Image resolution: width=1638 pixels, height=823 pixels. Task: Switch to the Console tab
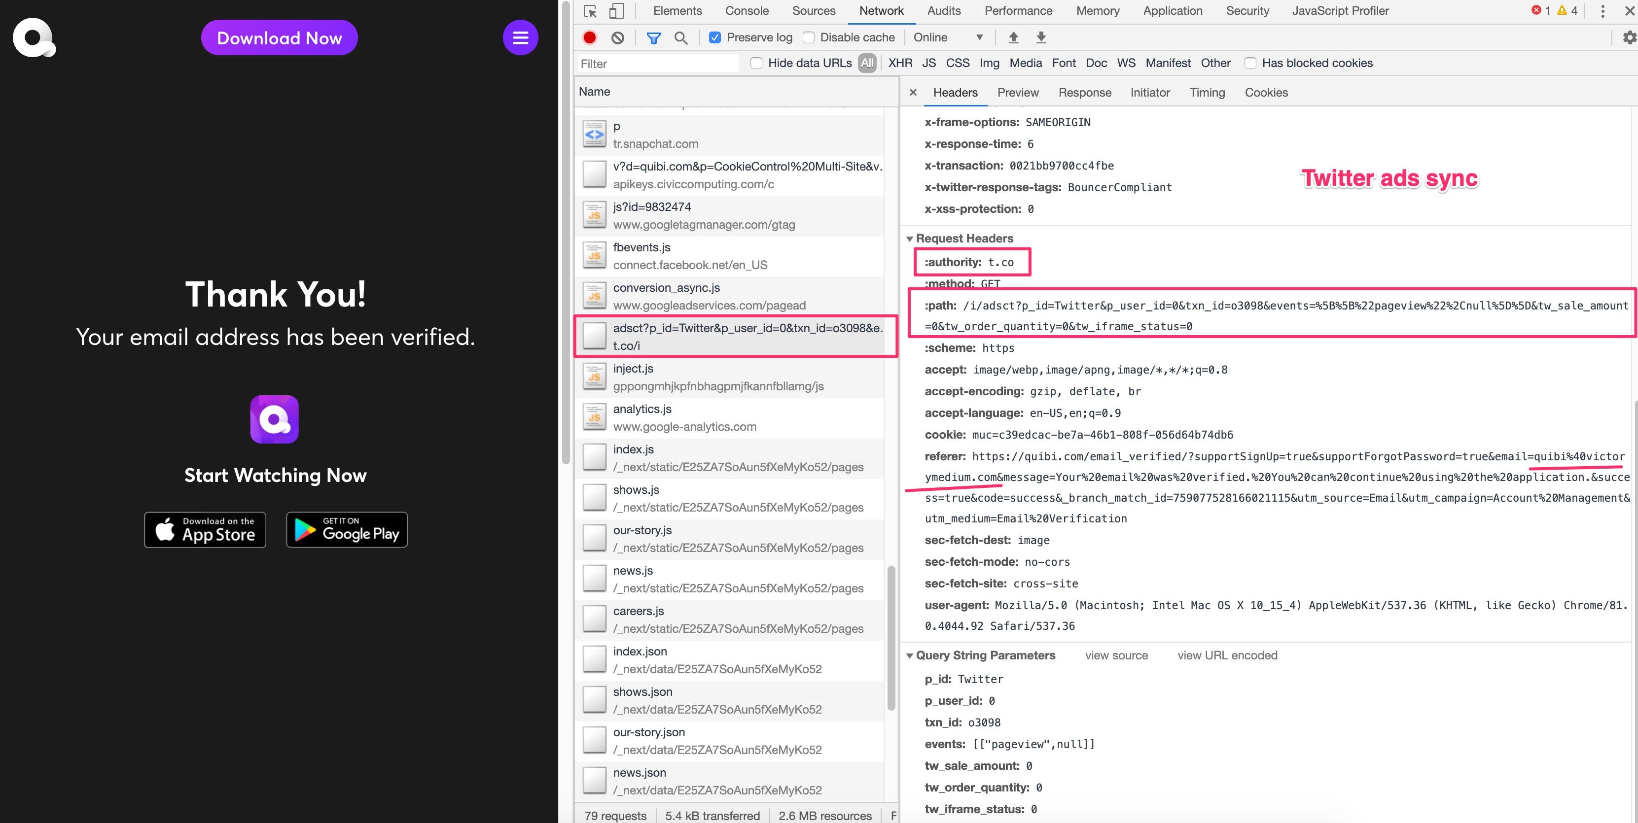click(x=747, y=11)
